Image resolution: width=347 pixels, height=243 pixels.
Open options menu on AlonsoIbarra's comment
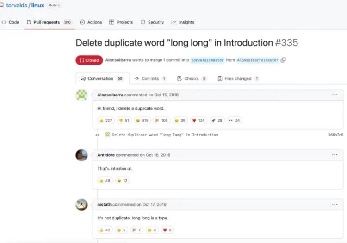tap(335, 95)
